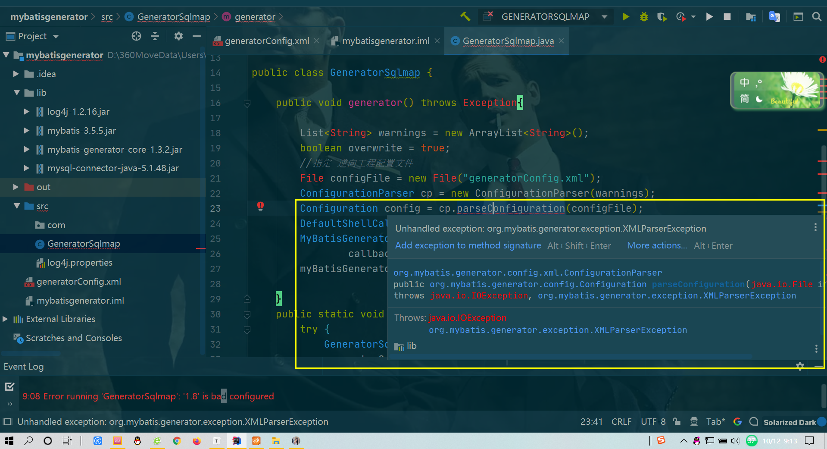Open Search Everywhere magnifier icon
The image size is (827, 449).
817,16
